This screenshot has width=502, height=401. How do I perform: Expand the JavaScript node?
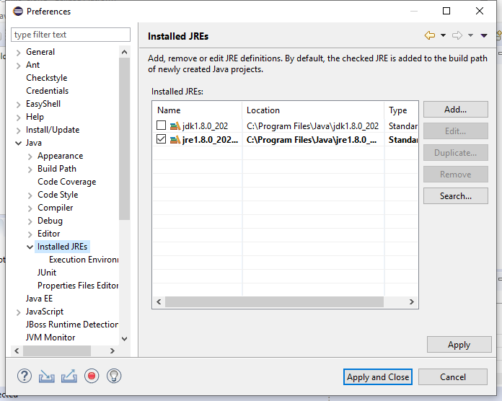coord(19,312)
